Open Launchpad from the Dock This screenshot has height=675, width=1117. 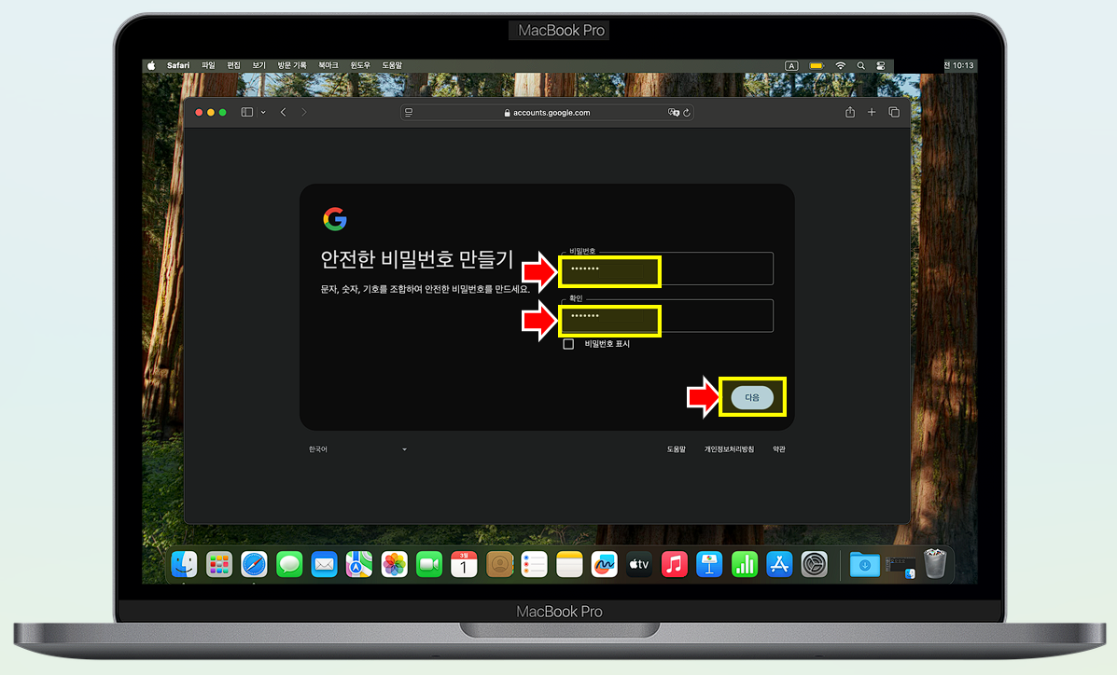[x=218, y=565]
